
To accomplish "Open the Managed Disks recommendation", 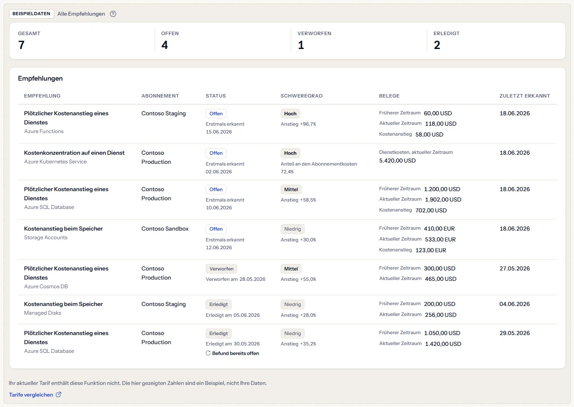I will (x=287, y=309).
